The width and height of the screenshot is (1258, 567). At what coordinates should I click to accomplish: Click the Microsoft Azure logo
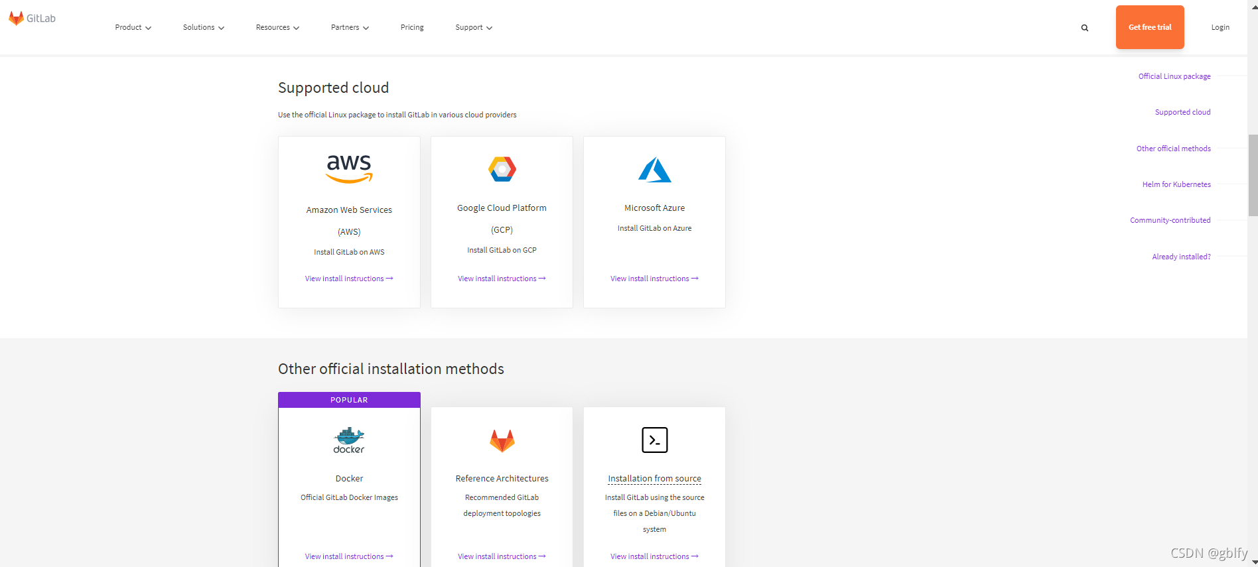pyautogui.click(x=655, y=170)
